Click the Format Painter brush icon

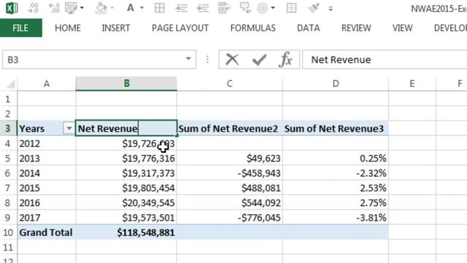(x=314, y=8)
